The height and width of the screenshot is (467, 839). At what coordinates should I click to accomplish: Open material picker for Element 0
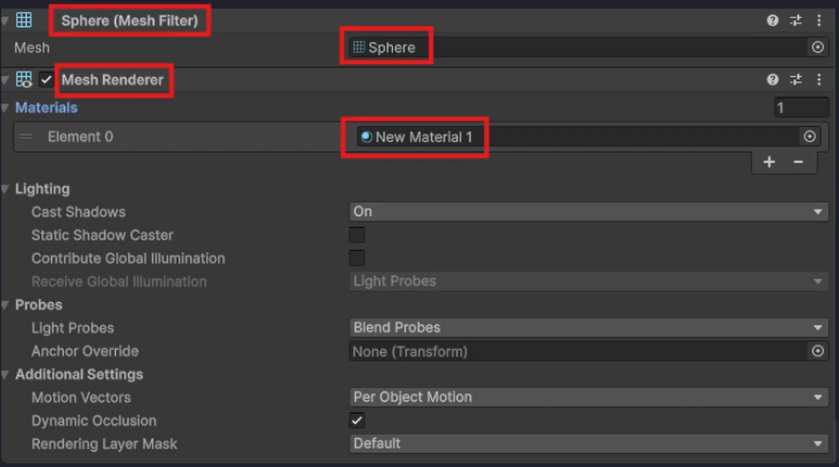[810, 136]
